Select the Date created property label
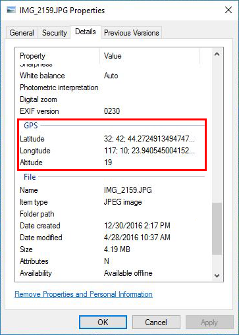The image size is (239, 335). coord(40,226)
